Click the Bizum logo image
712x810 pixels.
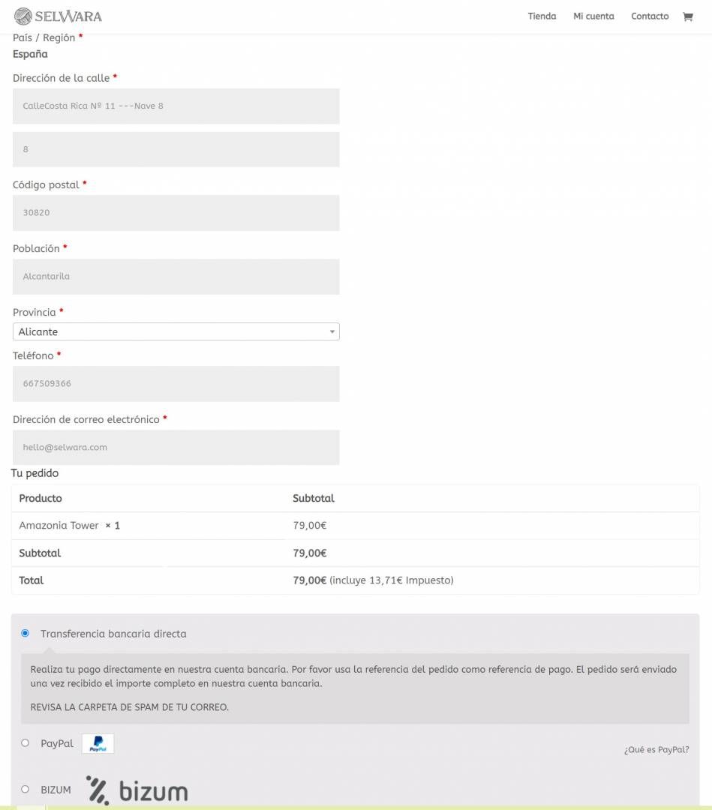pos(137,790)
